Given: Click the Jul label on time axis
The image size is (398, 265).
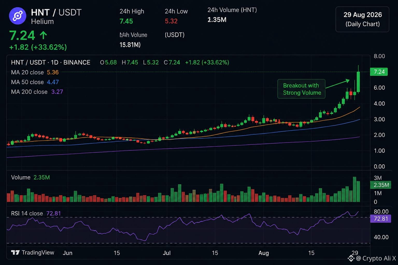Looking at the screenshot, I should 167,253.
